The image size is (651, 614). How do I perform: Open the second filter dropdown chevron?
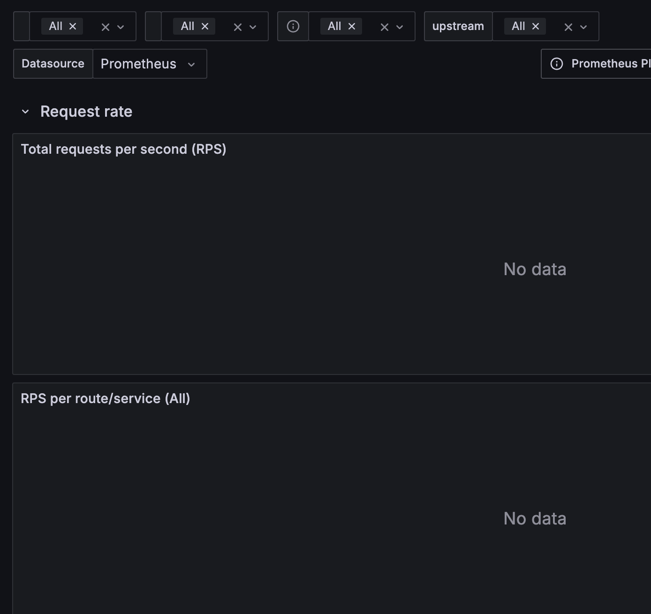(253, 27)
